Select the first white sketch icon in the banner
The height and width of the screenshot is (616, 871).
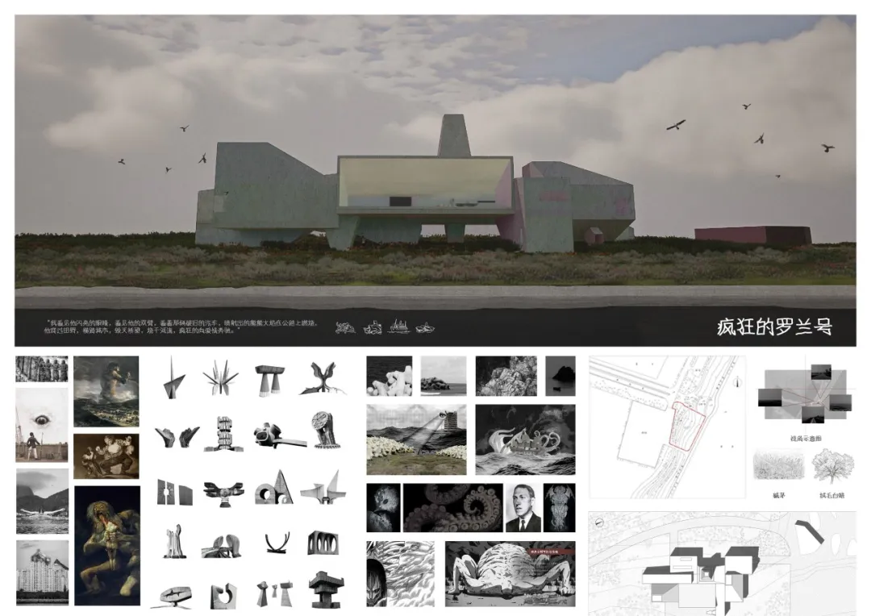[345, 327]
